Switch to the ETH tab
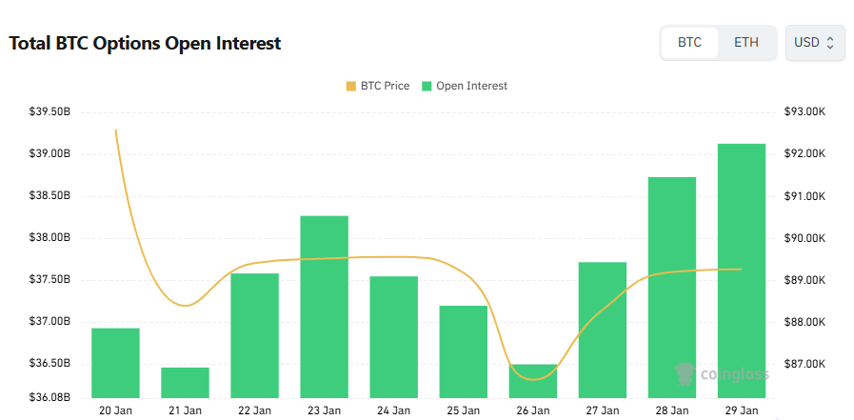This screenshot has height=420, width=854. click(746, 43)
